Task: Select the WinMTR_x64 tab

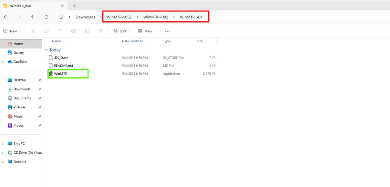Action: coord(34,6)
